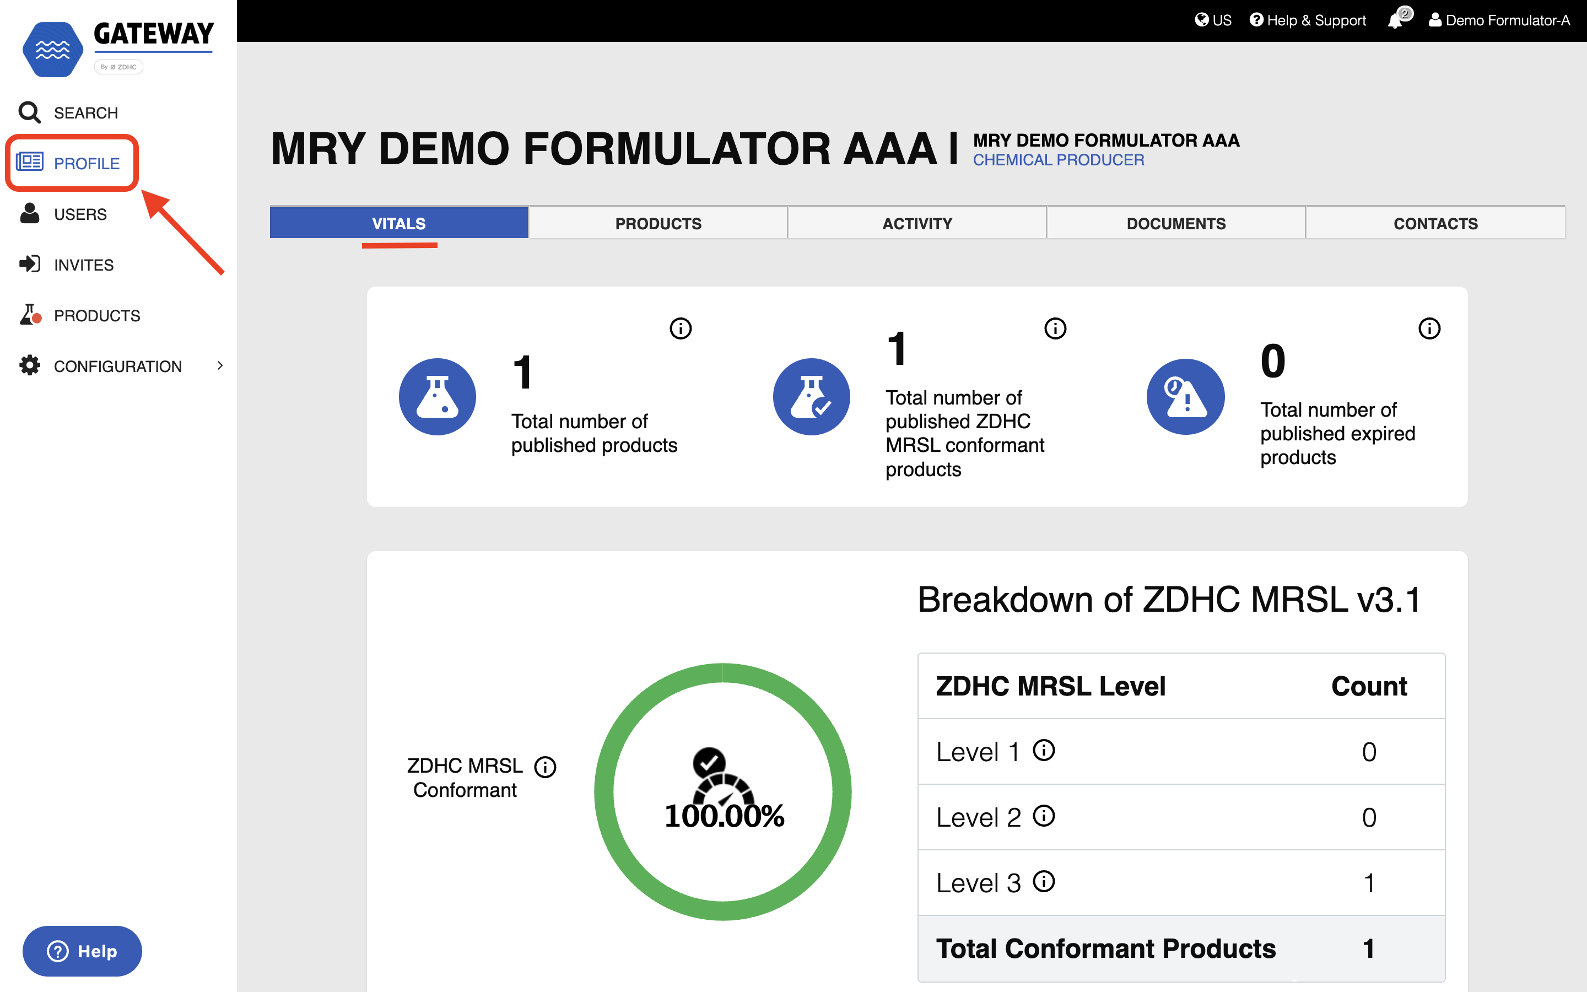
Task: Click the CHEMICAL PRODUCER link
Action: click(1059, 160)
